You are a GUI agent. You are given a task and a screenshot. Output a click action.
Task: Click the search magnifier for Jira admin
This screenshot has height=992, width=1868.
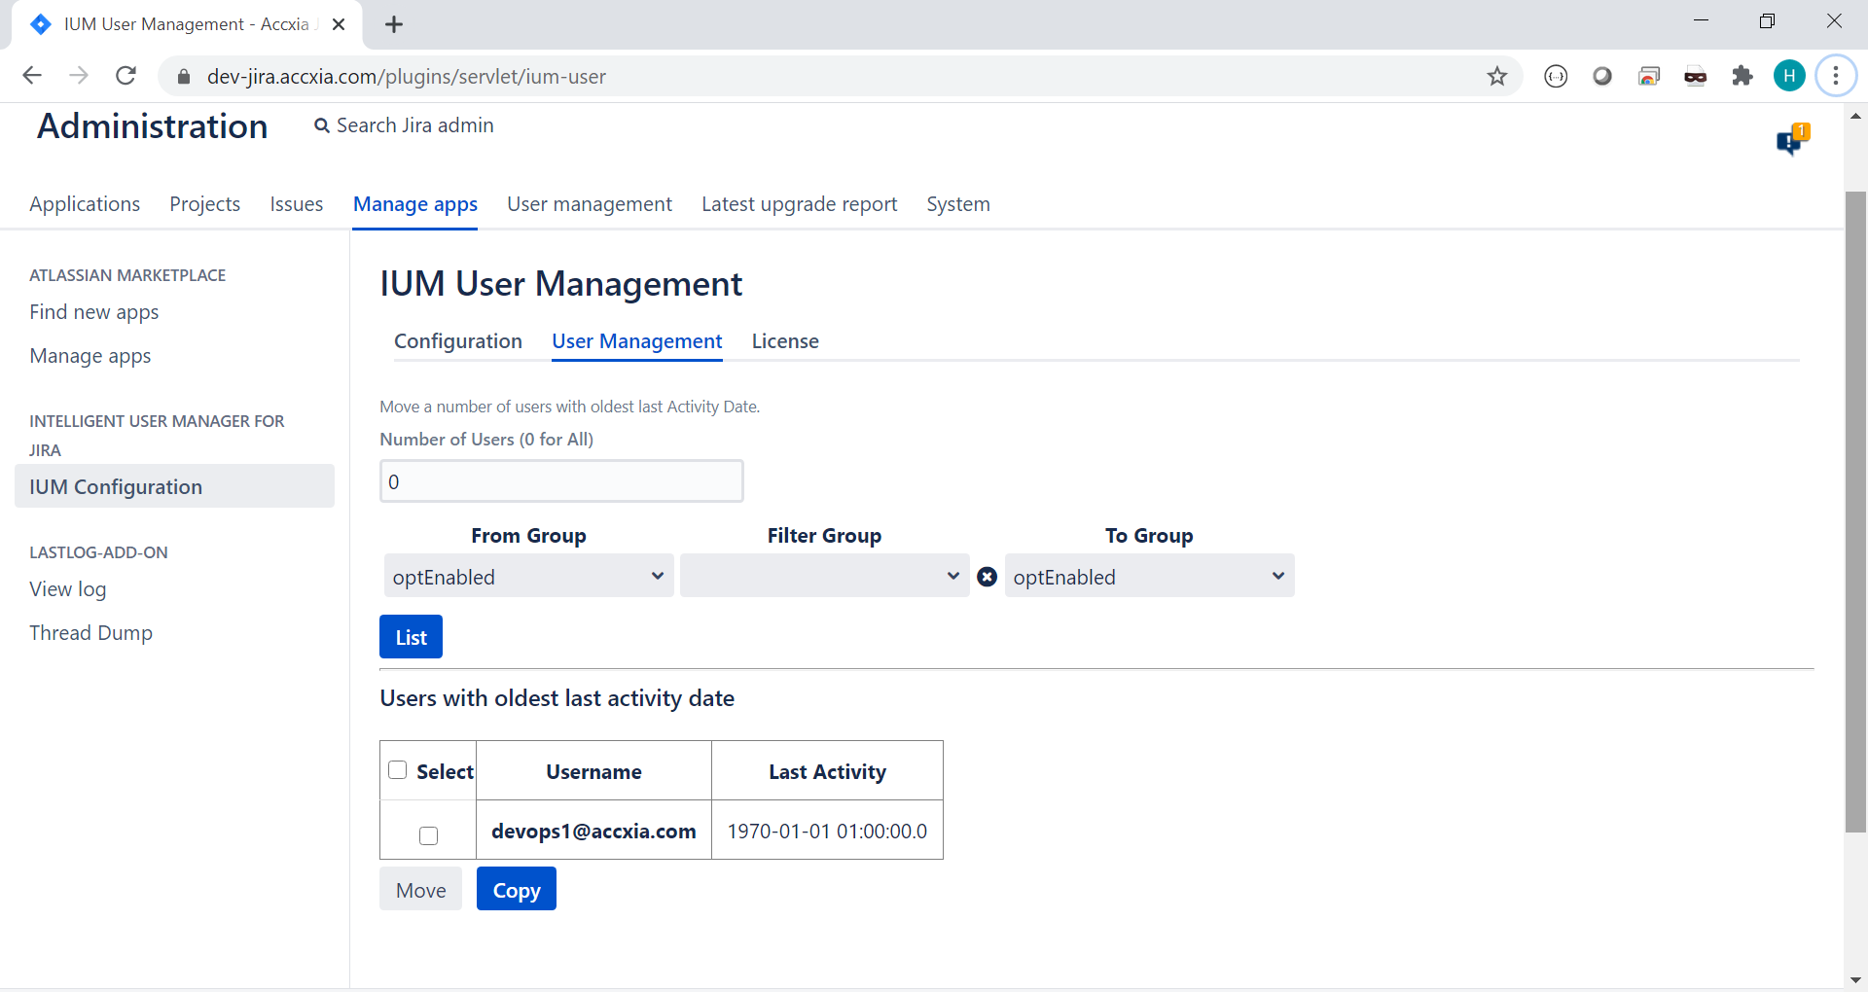[322, 125]
